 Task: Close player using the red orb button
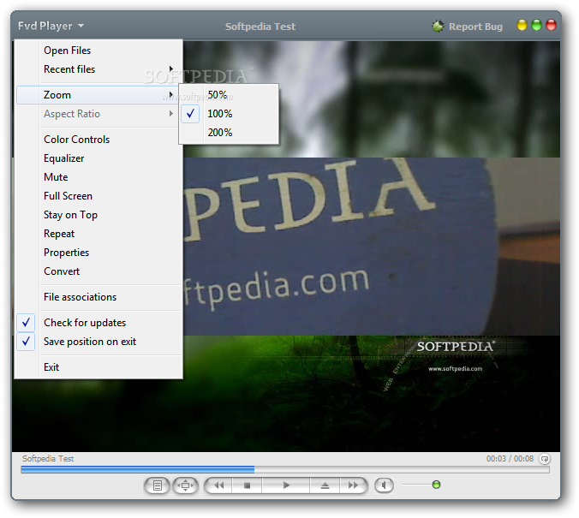coord(551,25)
